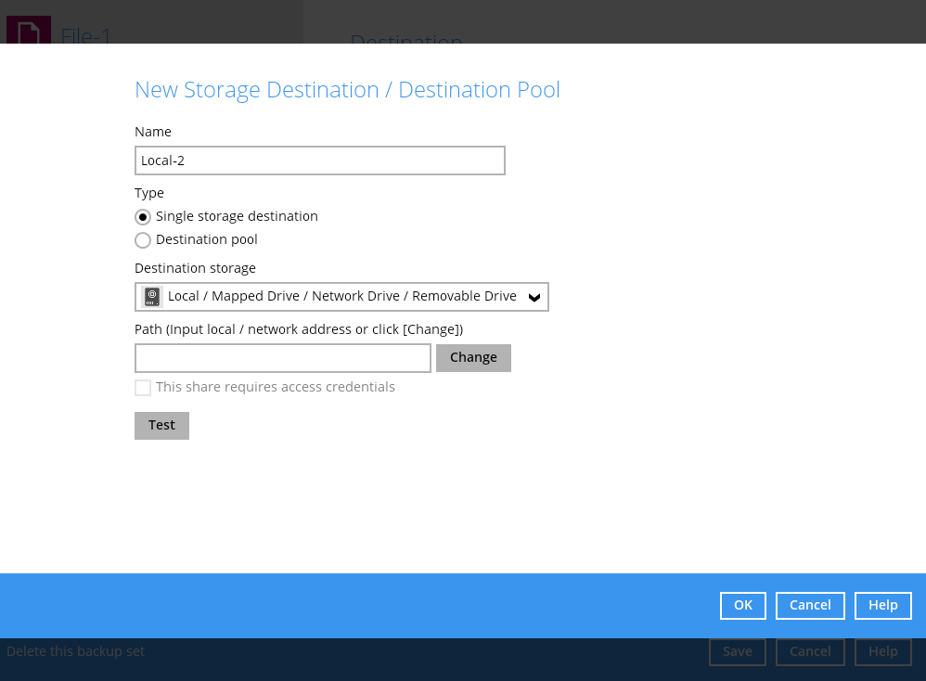Click into the Name field containing Local-2
Viewport: 926px width, 681px height.
319,161
